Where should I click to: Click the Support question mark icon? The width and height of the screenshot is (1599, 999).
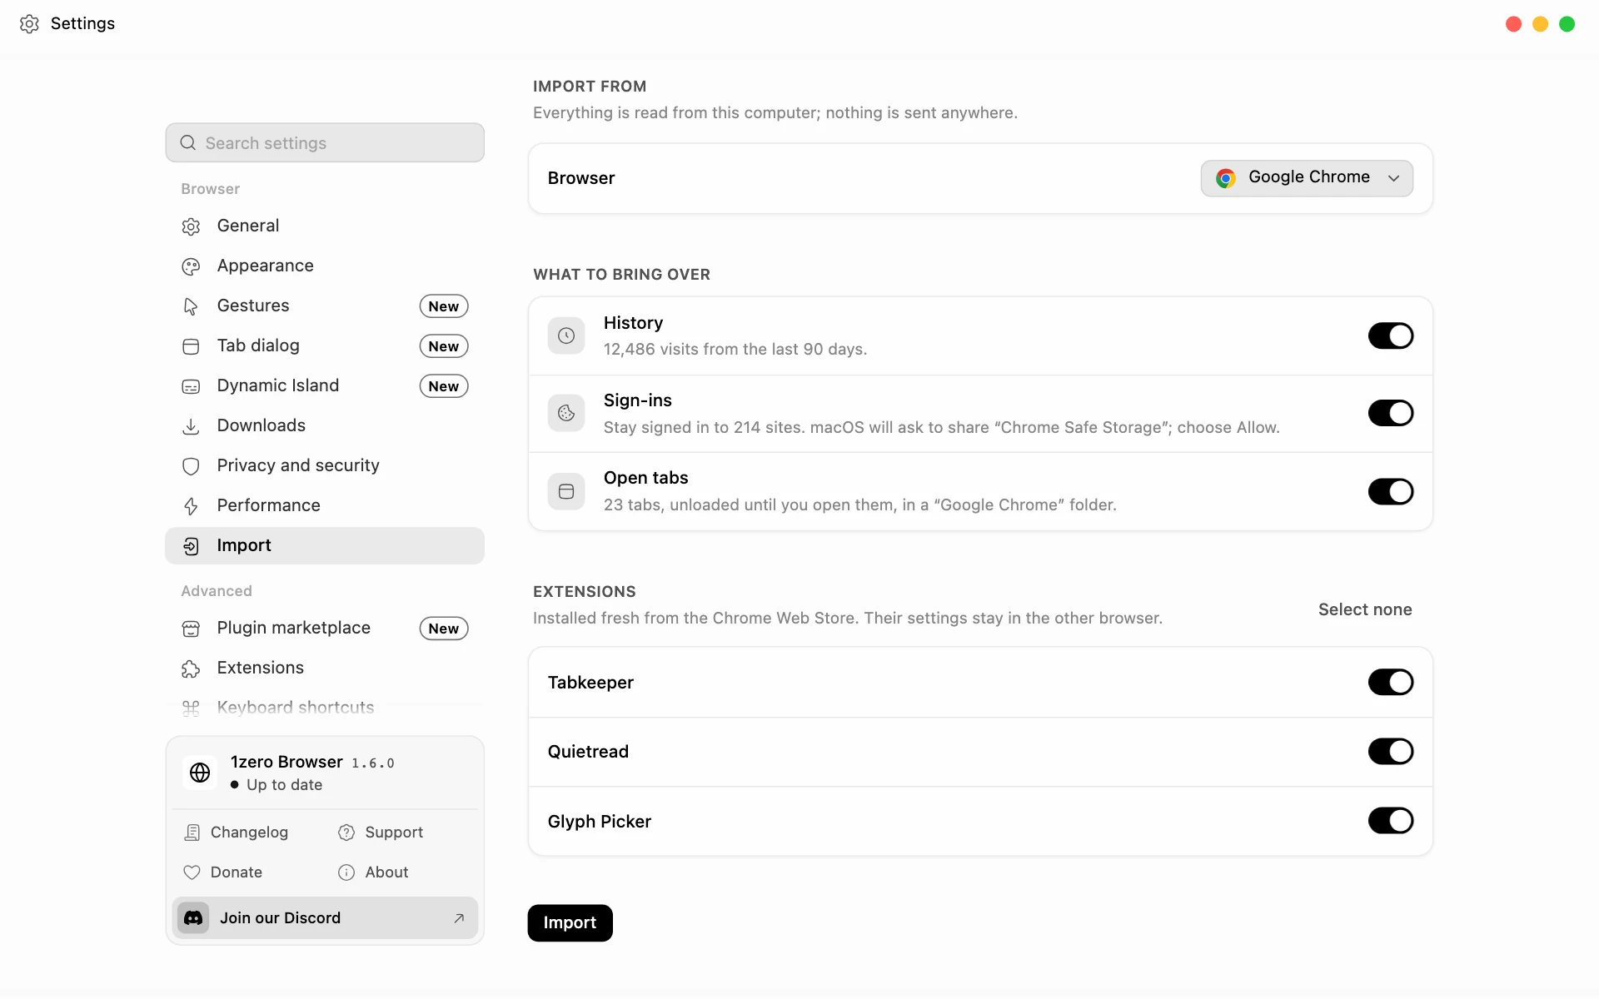point(346,832)
